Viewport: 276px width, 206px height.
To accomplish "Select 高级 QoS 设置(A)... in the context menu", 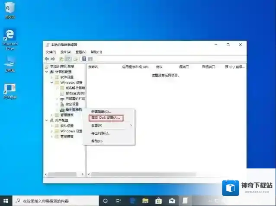I will [106, 117].
